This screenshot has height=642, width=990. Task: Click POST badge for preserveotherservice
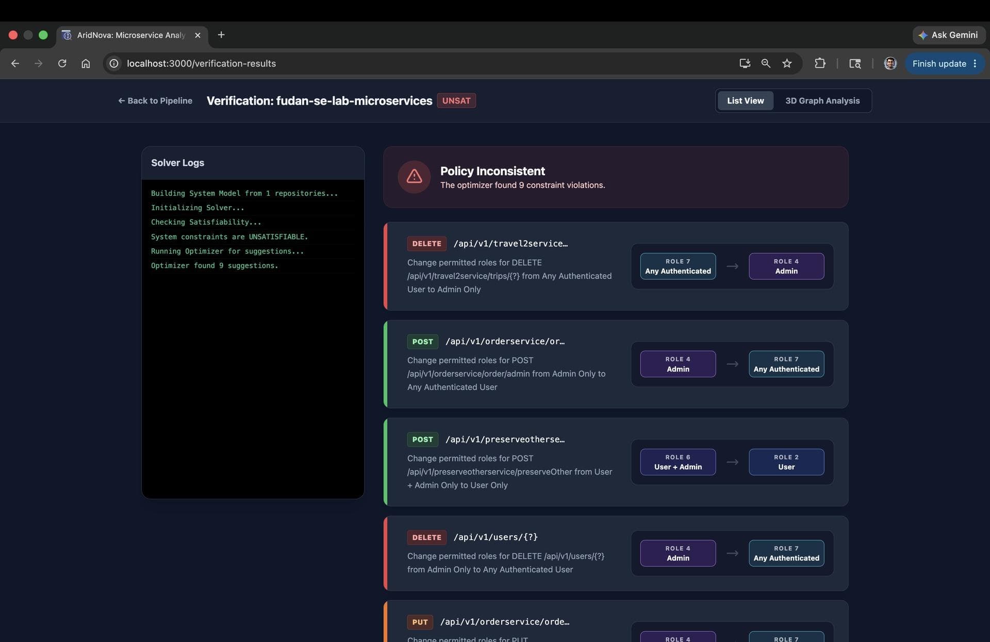point(422,440)
